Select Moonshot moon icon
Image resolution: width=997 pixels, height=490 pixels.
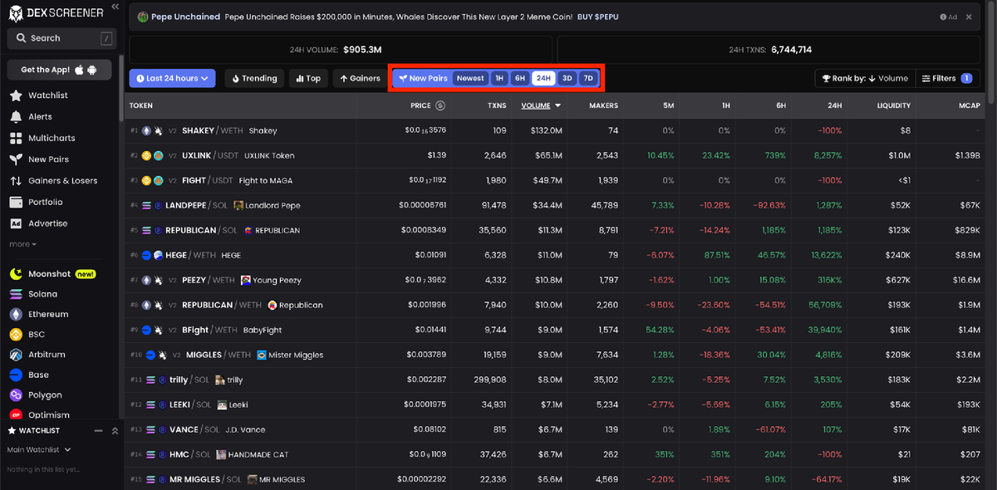click(x=16, y=274)
